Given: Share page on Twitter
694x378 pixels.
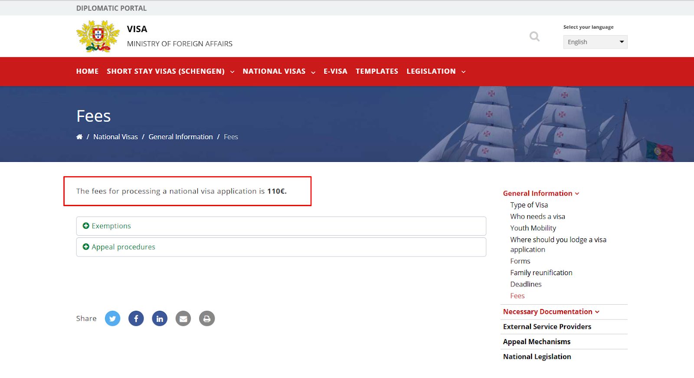Looking at the screenshot, I should coord(112,319).
